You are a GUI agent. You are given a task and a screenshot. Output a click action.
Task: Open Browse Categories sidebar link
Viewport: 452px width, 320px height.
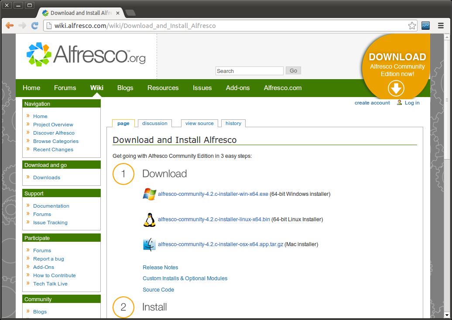click(56, 141)
